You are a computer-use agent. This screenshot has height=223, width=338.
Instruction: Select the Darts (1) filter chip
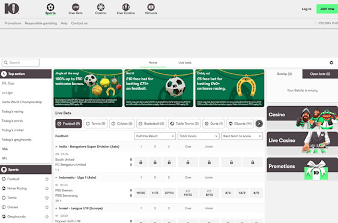[214, 123]
